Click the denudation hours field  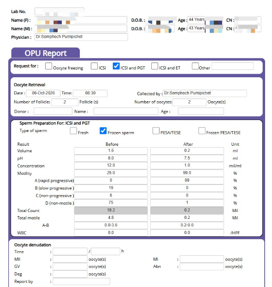pyautogui.click(x=106, y=252)
